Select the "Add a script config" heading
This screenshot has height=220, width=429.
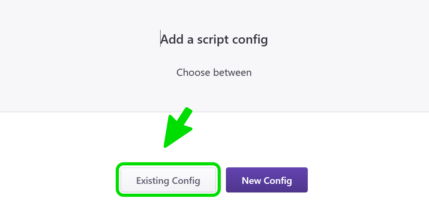pos(214,39)
